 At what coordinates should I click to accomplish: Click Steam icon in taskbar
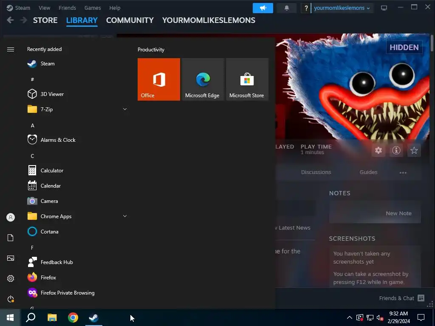tap(94, 318)
